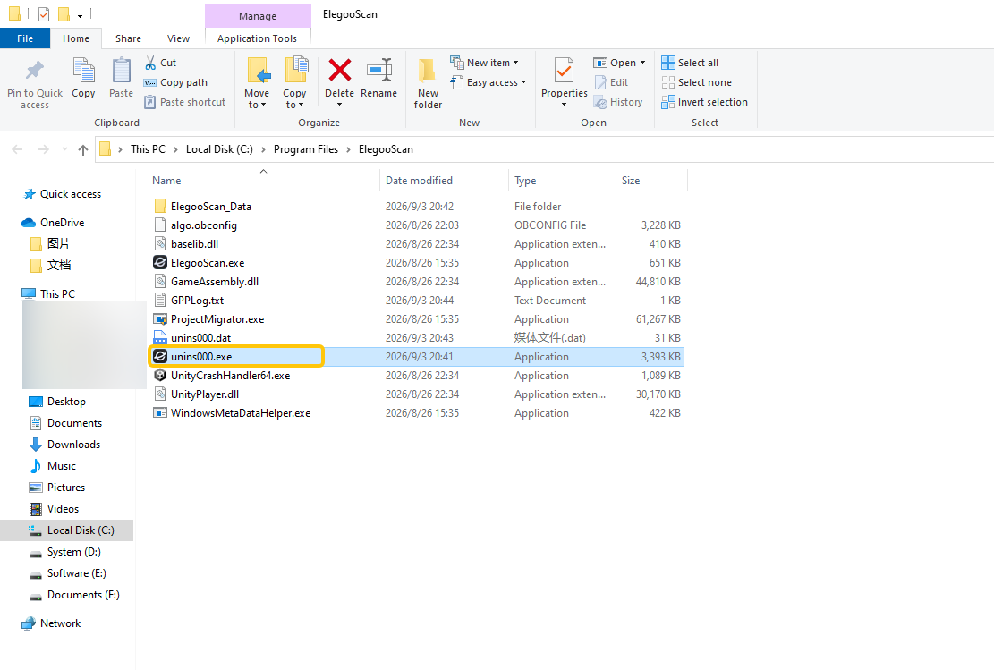Sort by Type column header
Image resolution: width=994 pixels, height=670 pixels.
[x=525, y=181]
